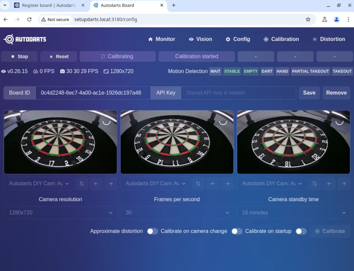Open the Monitor page
The width and height of the screenshot is (354, 271).
[162, 39]
